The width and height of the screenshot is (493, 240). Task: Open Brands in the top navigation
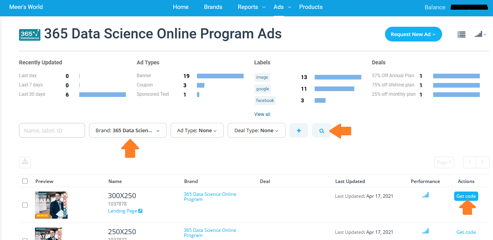coord(213,7)
